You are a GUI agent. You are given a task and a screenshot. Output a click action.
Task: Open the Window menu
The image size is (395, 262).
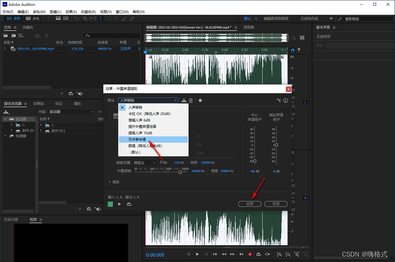pyautogui.click(x=122, y=12)
